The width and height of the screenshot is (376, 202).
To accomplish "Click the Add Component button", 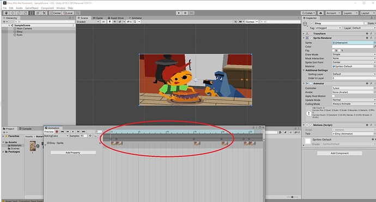I will click(339, 153).
